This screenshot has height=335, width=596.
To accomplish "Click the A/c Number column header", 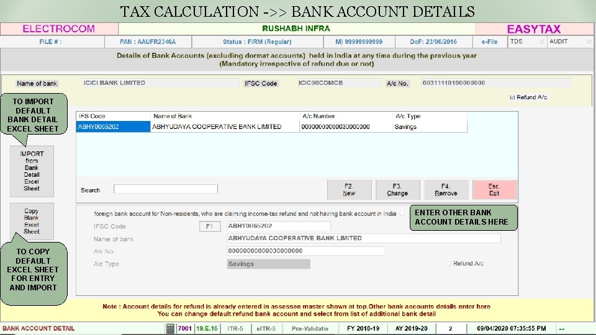I will pyautogui.click(x=346, y=116).
